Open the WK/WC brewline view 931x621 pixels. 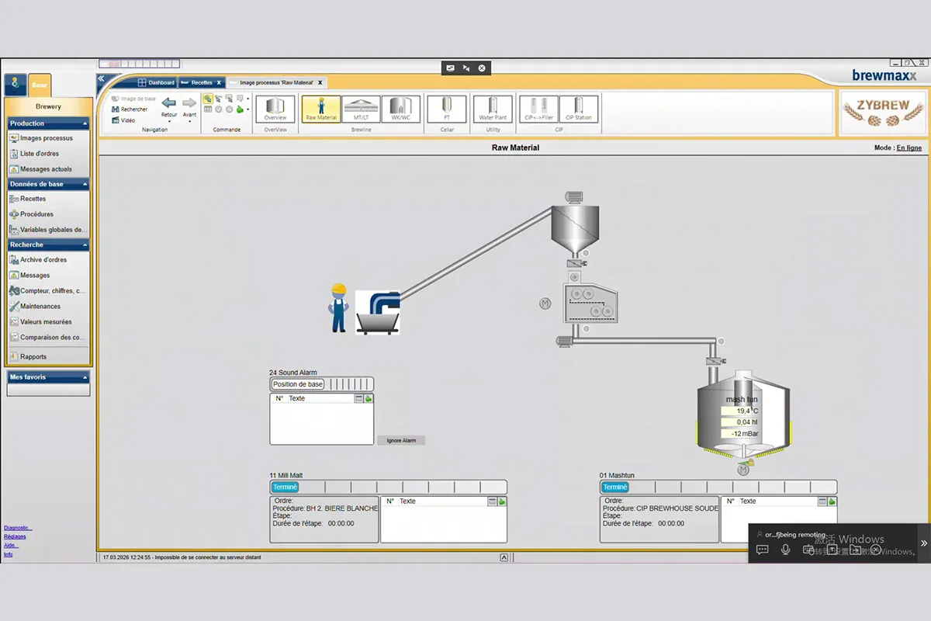pyautogui.click(x=401, y=109)
